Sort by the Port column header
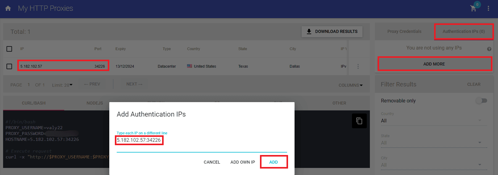This screenshot has height=175, width=498. [x=98, y=49]
